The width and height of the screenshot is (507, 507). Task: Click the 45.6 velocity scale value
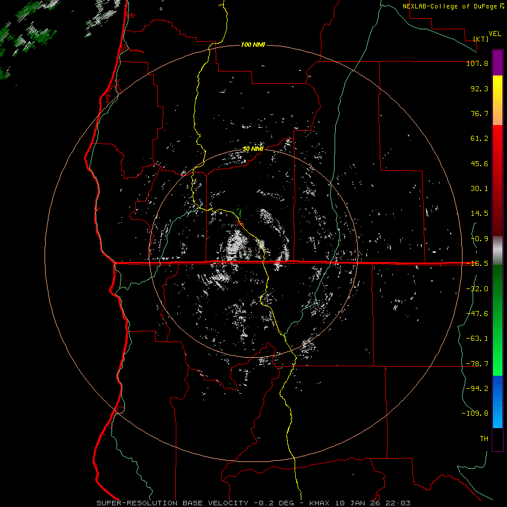pyautogui.click(x=479, y=163)
